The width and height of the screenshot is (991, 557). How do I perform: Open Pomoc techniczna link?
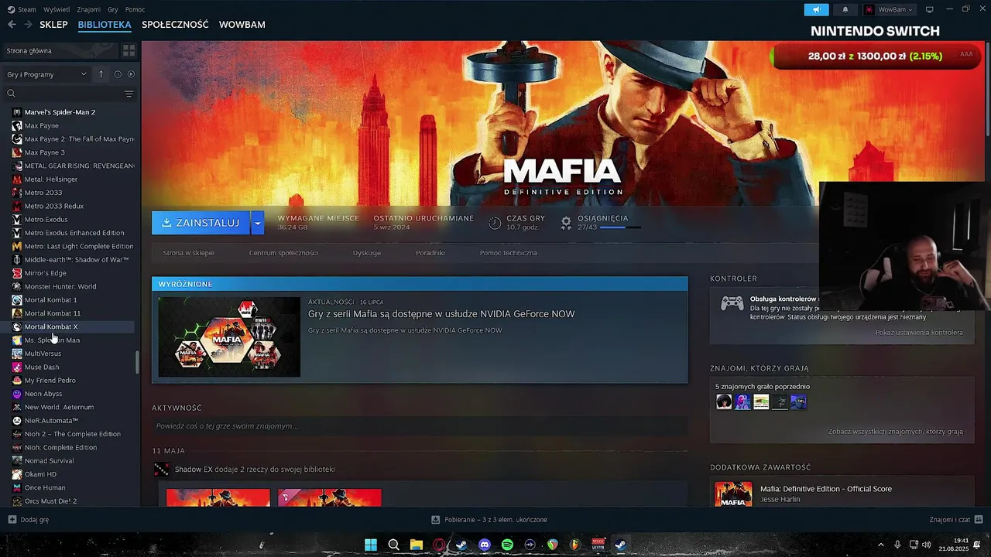[x=508, y=253]
